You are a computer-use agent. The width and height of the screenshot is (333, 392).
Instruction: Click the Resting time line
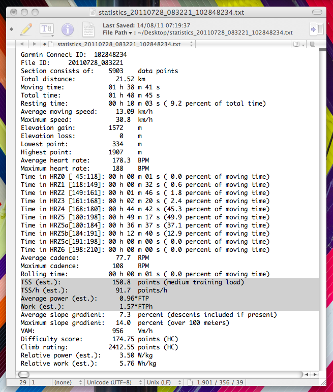click(x=143, y=103)
